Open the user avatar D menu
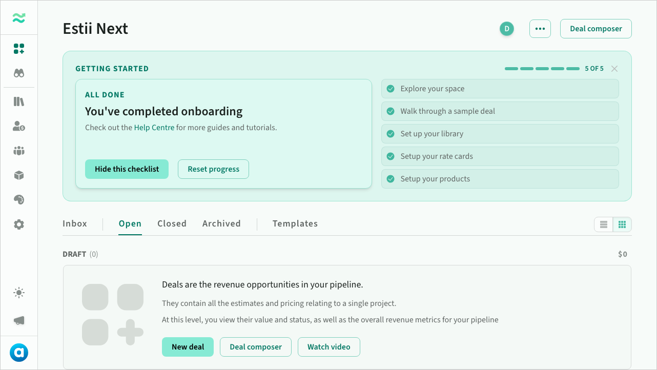This screenshot has height=370, width=657. pos(507,29)
